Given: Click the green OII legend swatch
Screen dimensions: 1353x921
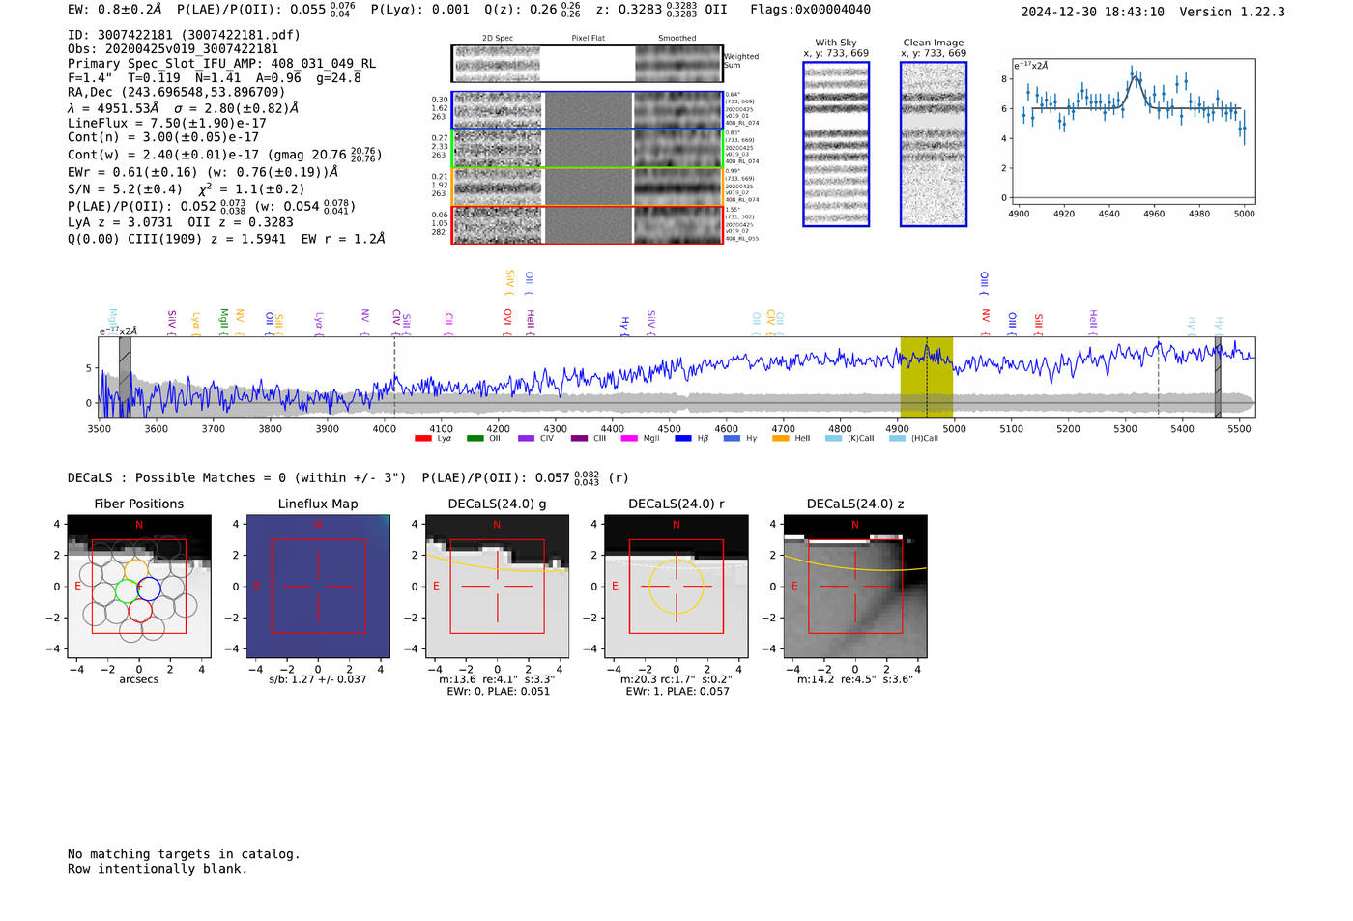Looking at the screenshot, I should (475, 439).
